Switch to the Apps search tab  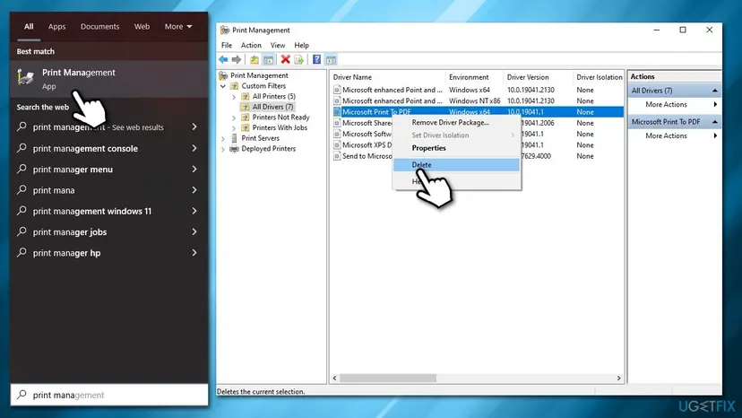[56, 27]
